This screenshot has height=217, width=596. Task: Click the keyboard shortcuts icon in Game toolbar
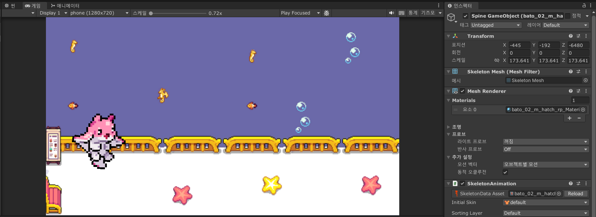click(x=401, y=13)
